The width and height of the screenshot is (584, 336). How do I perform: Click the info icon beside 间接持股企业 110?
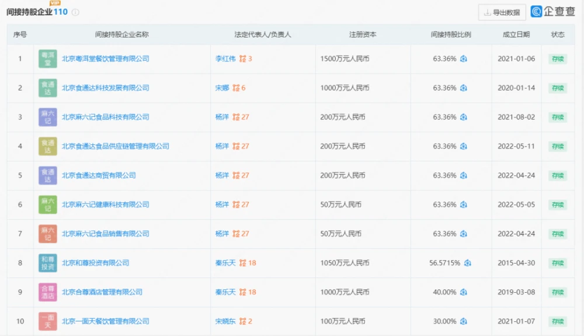(75, 12)
